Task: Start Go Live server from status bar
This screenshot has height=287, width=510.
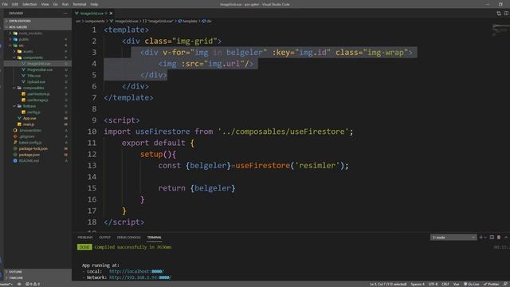Action: 471,284
